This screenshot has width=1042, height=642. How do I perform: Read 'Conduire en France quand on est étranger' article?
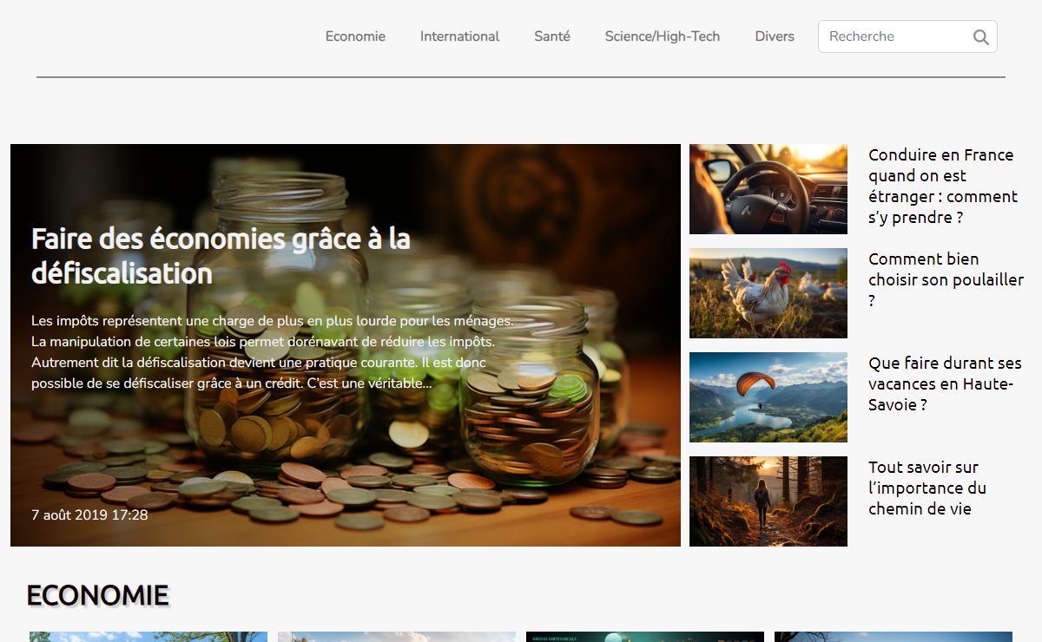click(943, 186)
